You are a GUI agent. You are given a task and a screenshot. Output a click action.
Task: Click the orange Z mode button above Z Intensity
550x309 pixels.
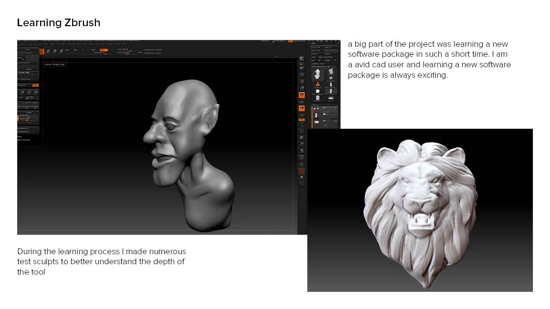104,50
